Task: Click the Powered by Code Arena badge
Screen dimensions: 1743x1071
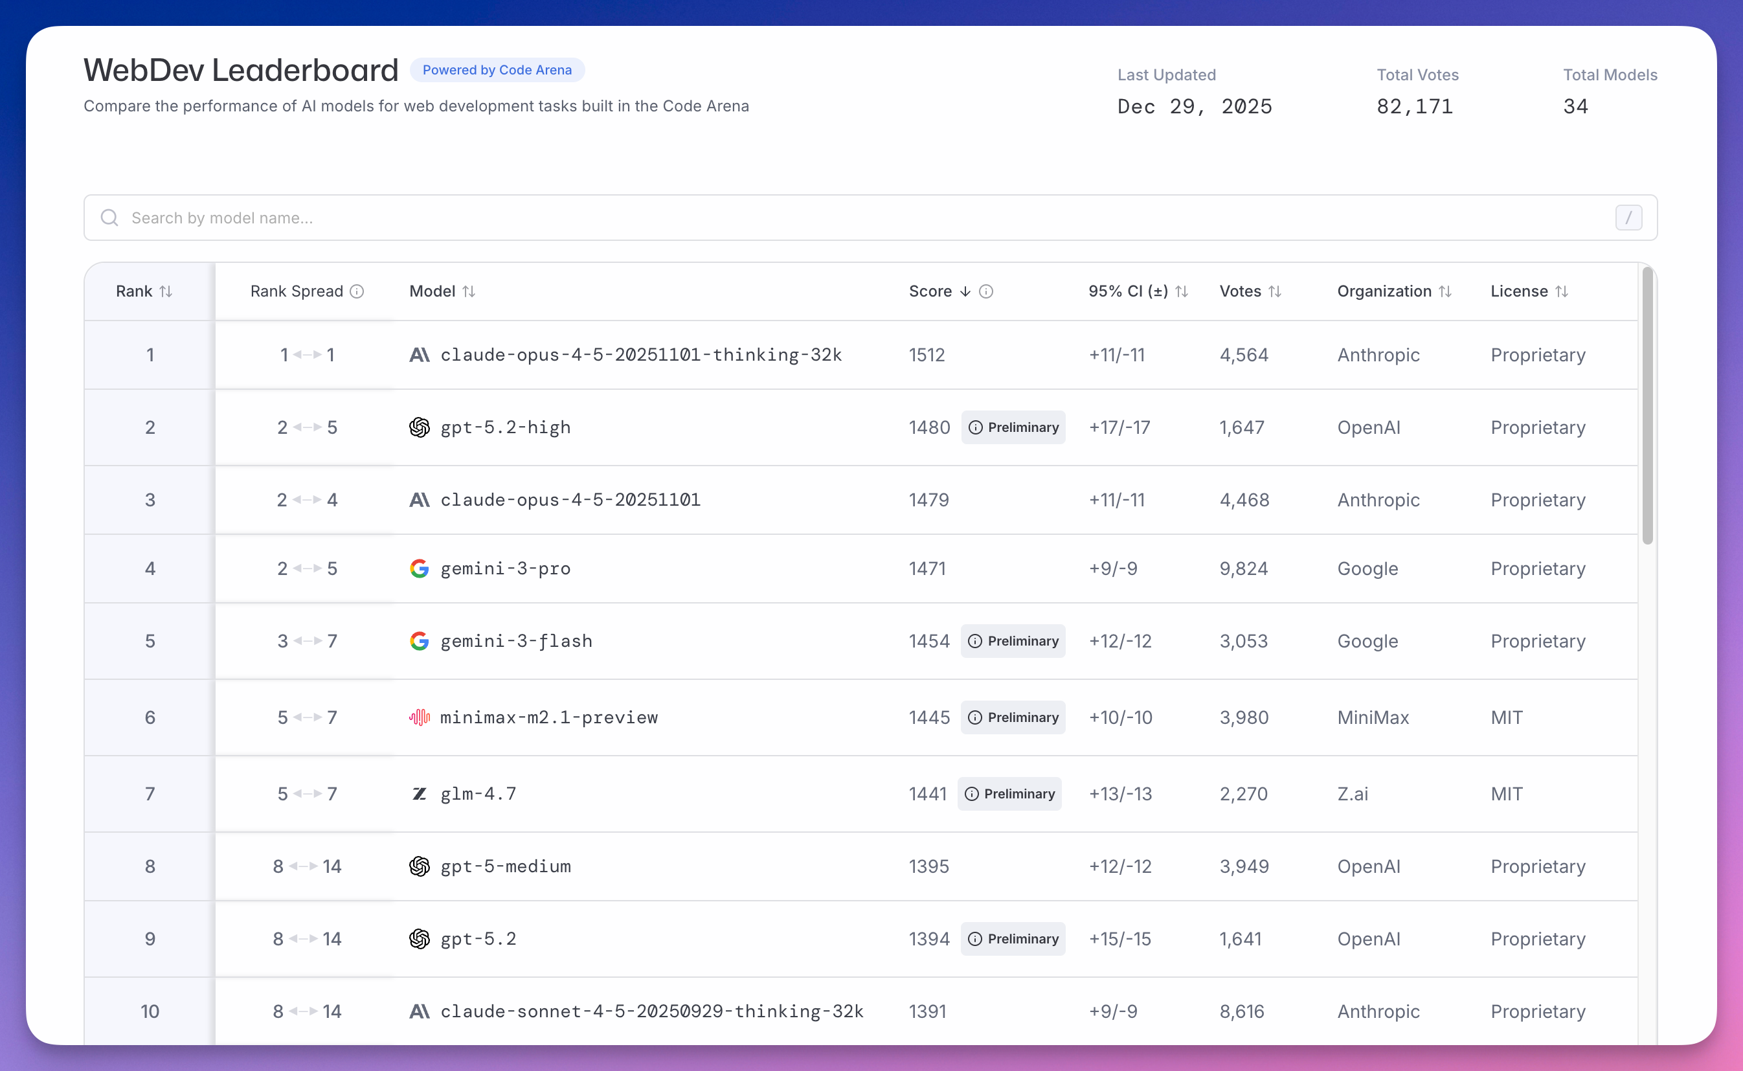Action: click(x=497, y=70)
